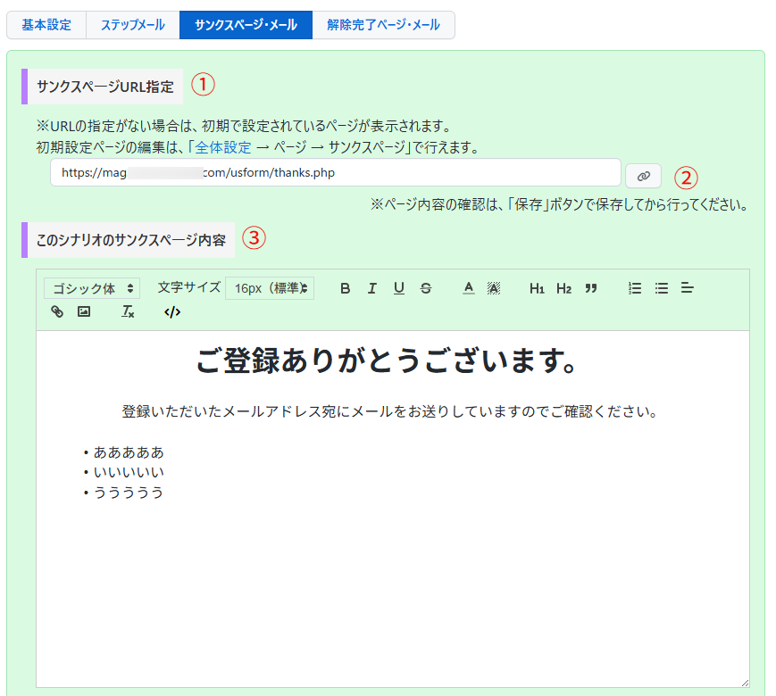776x696 pixels.
Task: Open the HTML source code view
Action: pyautogui.click(x=172, y=311)
